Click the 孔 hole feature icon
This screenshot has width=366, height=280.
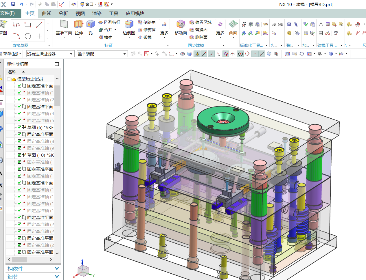[91, 24]
